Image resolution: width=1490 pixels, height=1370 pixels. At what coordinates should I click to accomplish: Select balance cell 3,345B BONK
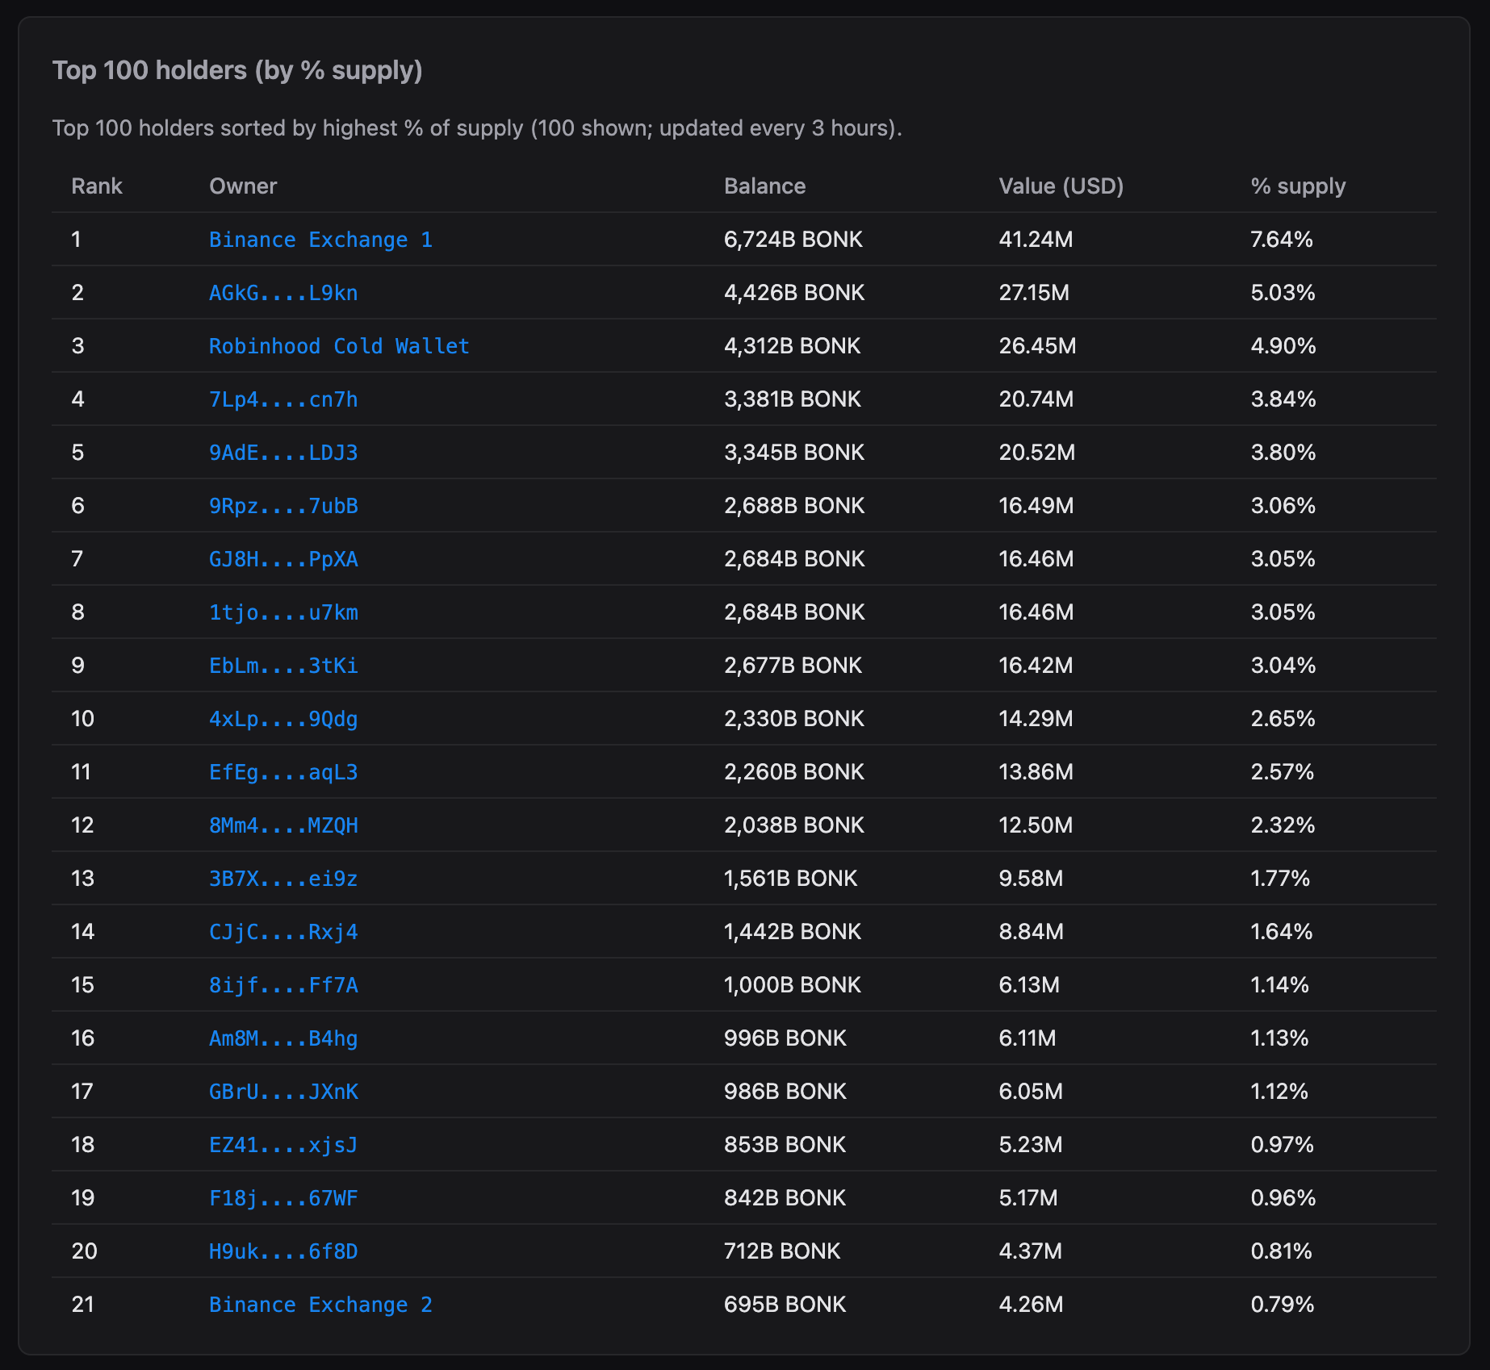coord(794,453)
